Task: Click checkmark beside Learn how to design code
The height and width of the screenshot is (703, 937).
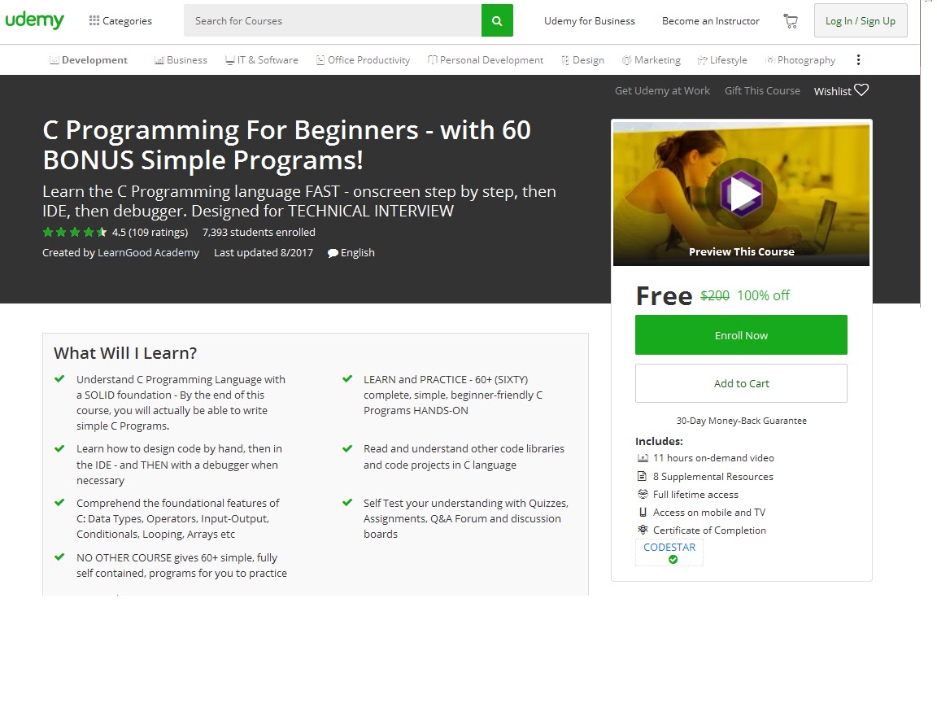Action: (x=59, y=448)
